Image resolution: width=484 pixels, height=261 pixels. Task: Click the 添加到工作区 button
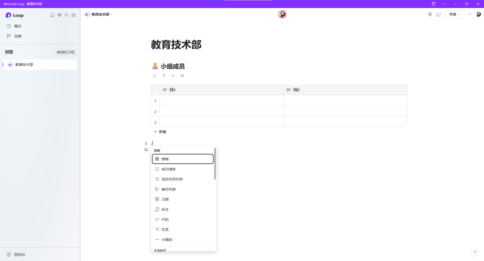pos(65,52)
